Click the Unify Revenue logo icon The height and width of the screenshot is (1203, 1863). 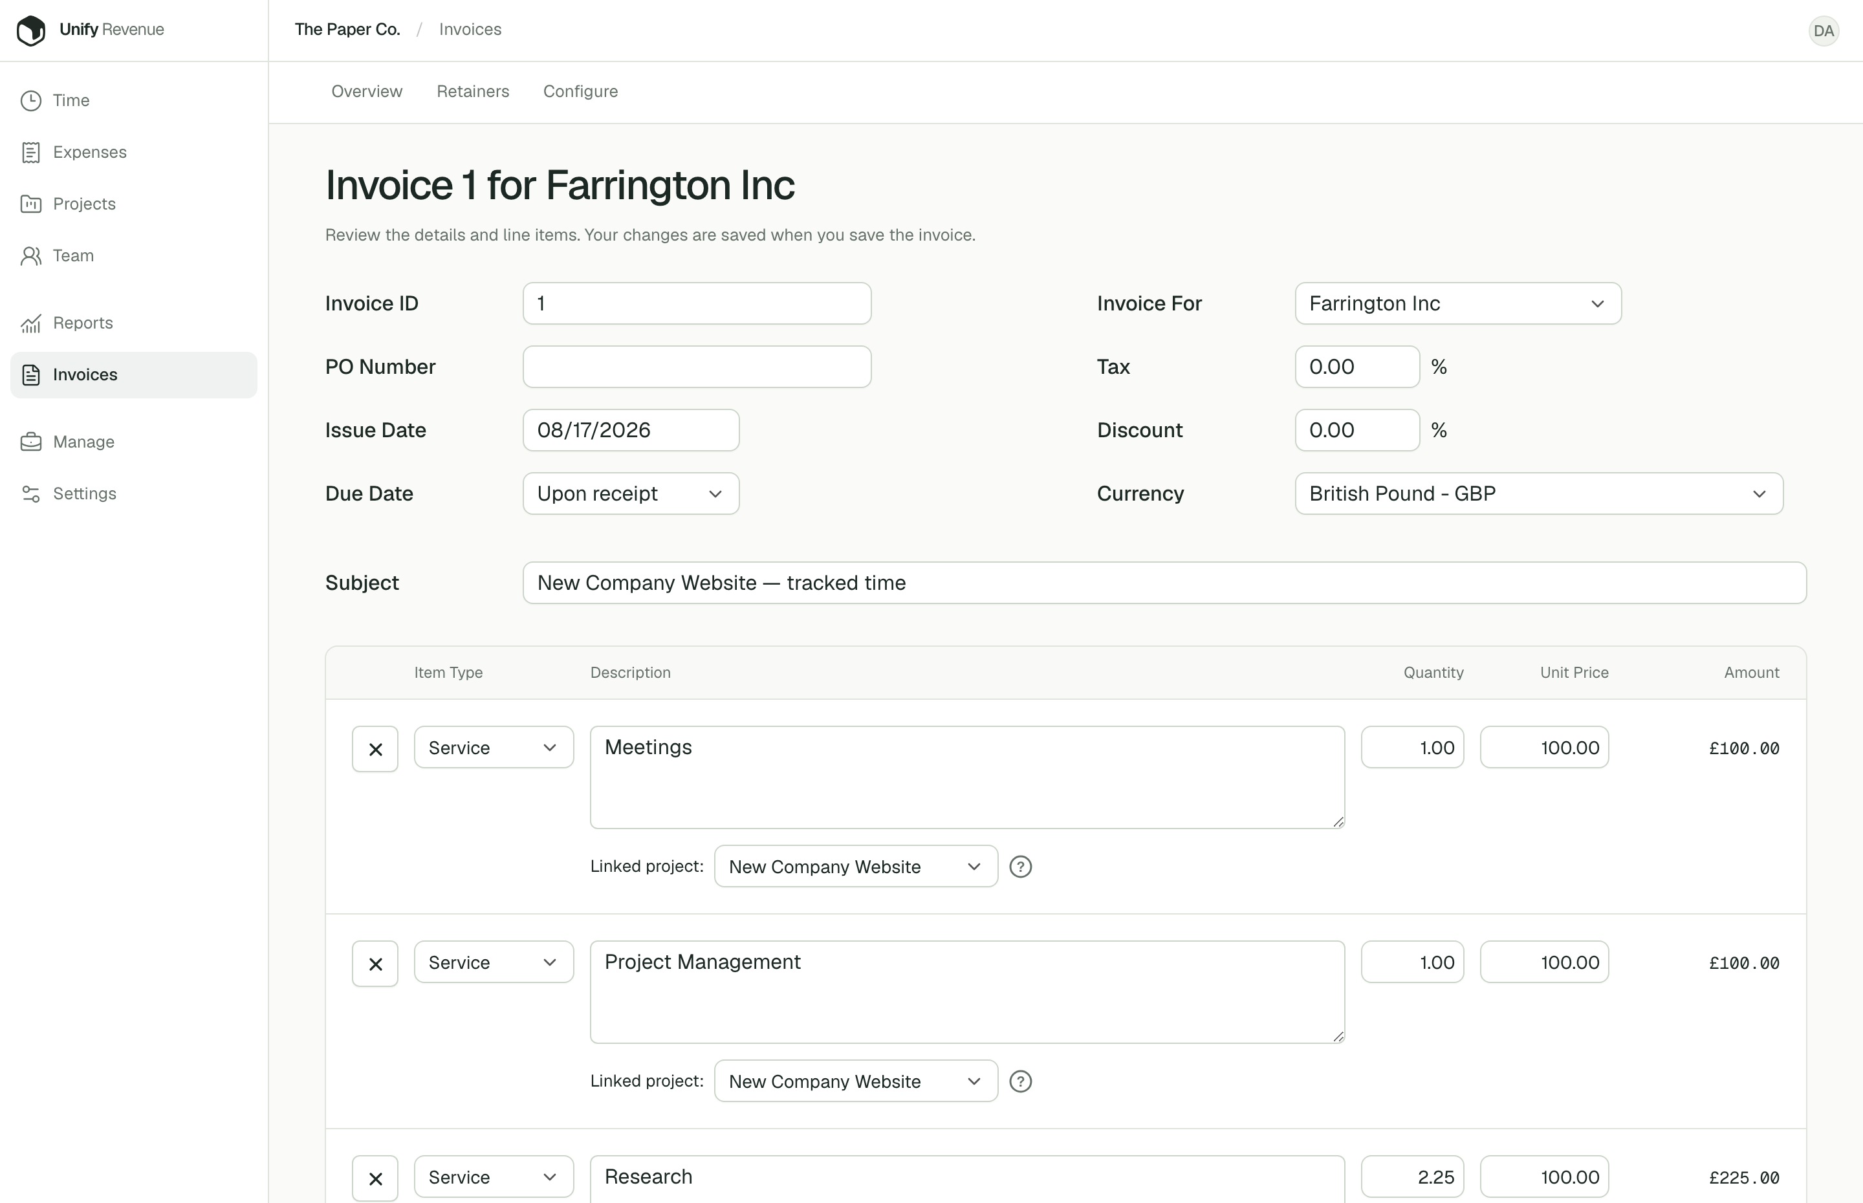click(31, 30)
